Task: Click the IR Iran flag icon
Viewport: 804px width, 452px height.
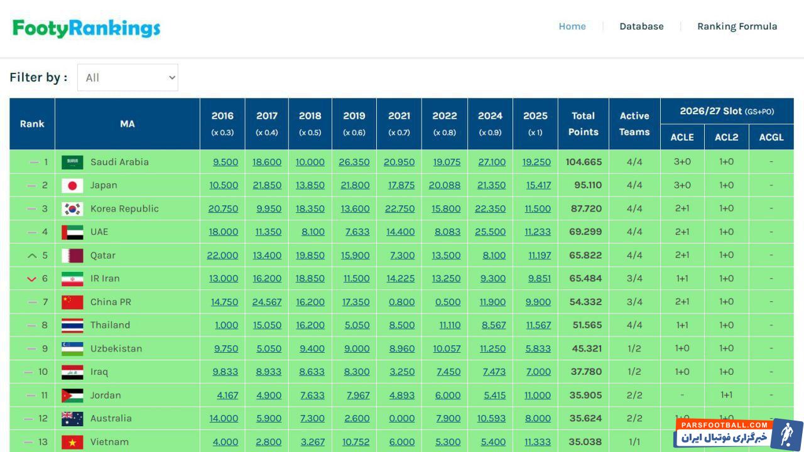Action: [72, 279]
